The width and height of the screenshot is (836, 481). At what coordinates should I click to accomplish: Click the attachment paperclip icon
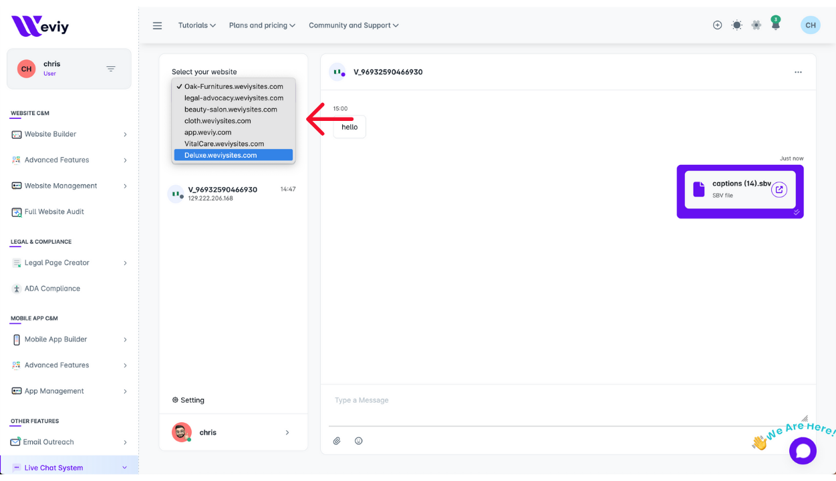(x=337, y=441)
